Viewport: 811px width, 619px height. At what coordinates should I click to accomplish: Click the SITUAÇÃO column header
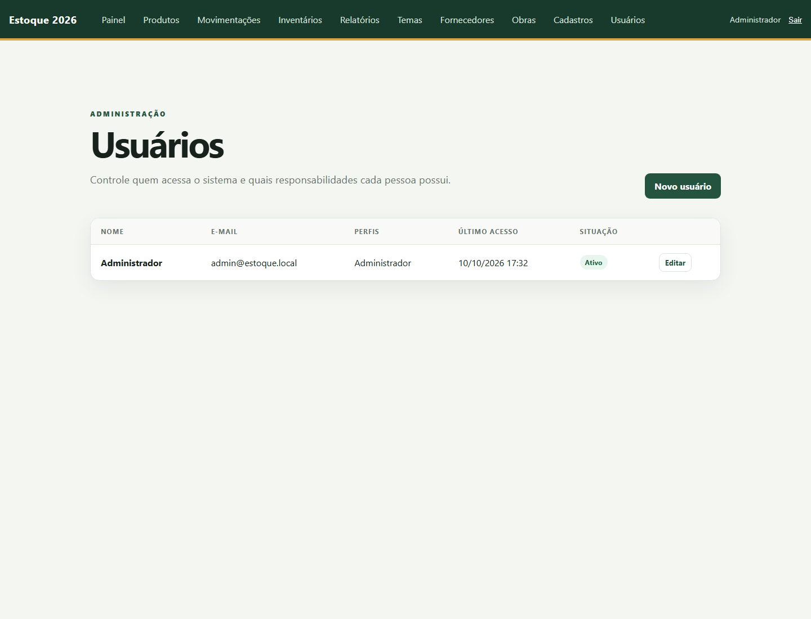[x=599, y=231]
